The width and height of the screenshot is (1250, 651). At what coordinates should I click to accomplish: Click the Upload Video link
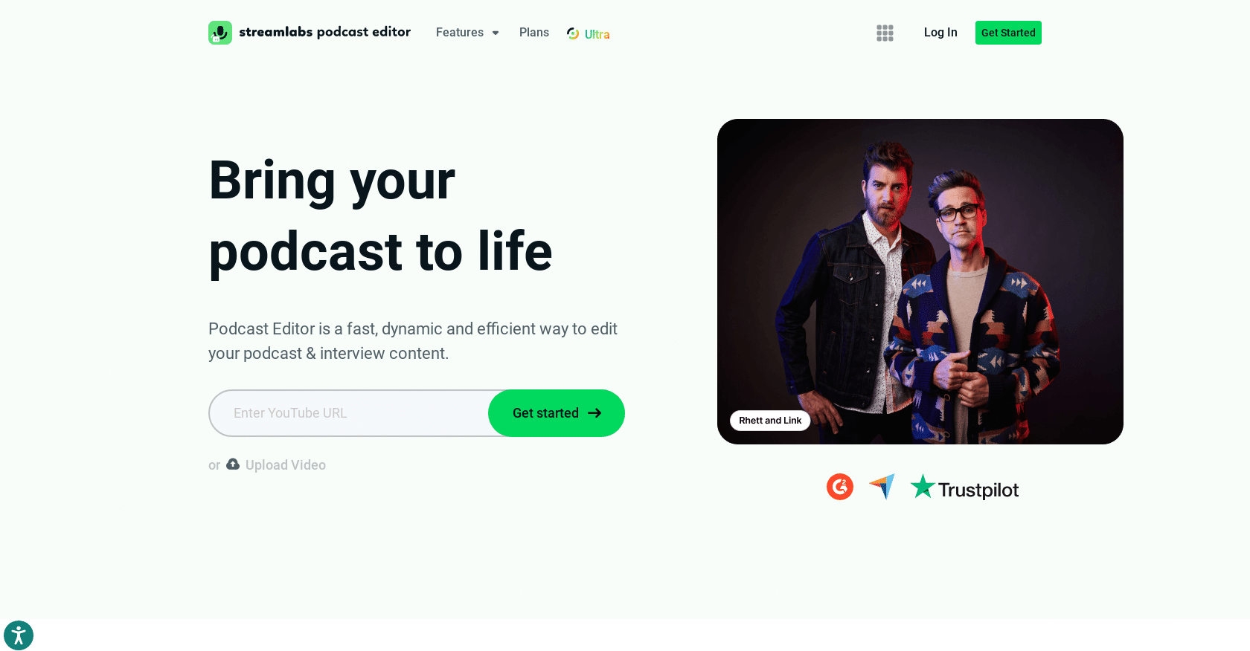point(286,465)
